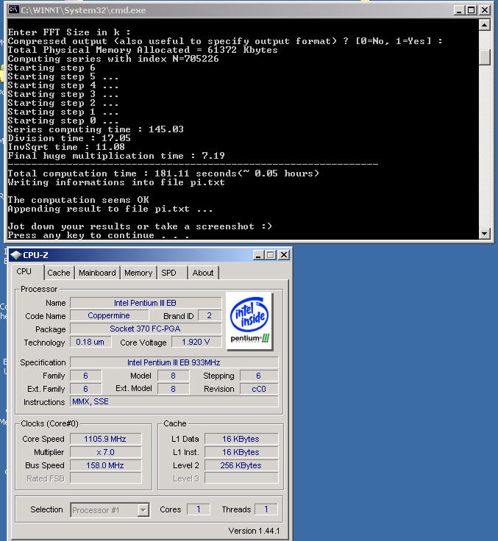Click the Multiplier value 'x 7.0'

point(106,452)
